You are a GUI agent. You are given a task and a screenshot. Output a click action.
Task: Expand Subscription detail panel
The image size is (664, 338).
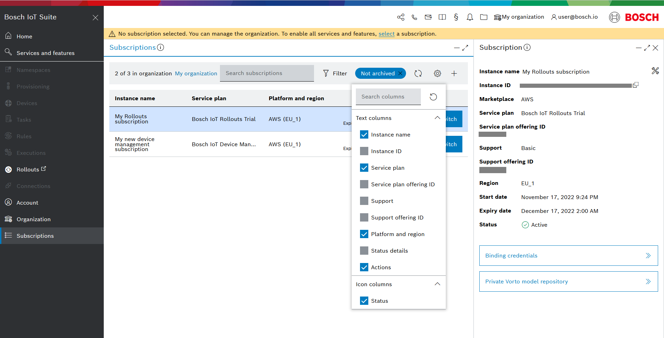(x=647, y=48)
